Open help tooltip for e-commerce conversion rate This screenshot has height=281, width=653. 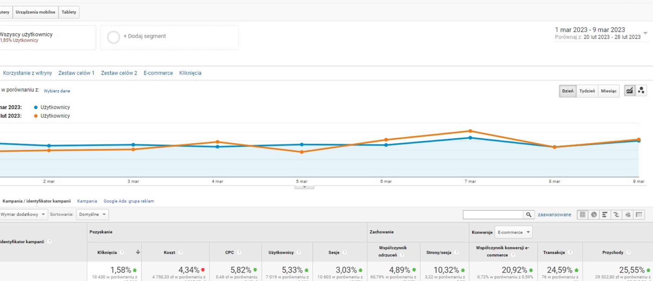(x=513, y=255)
